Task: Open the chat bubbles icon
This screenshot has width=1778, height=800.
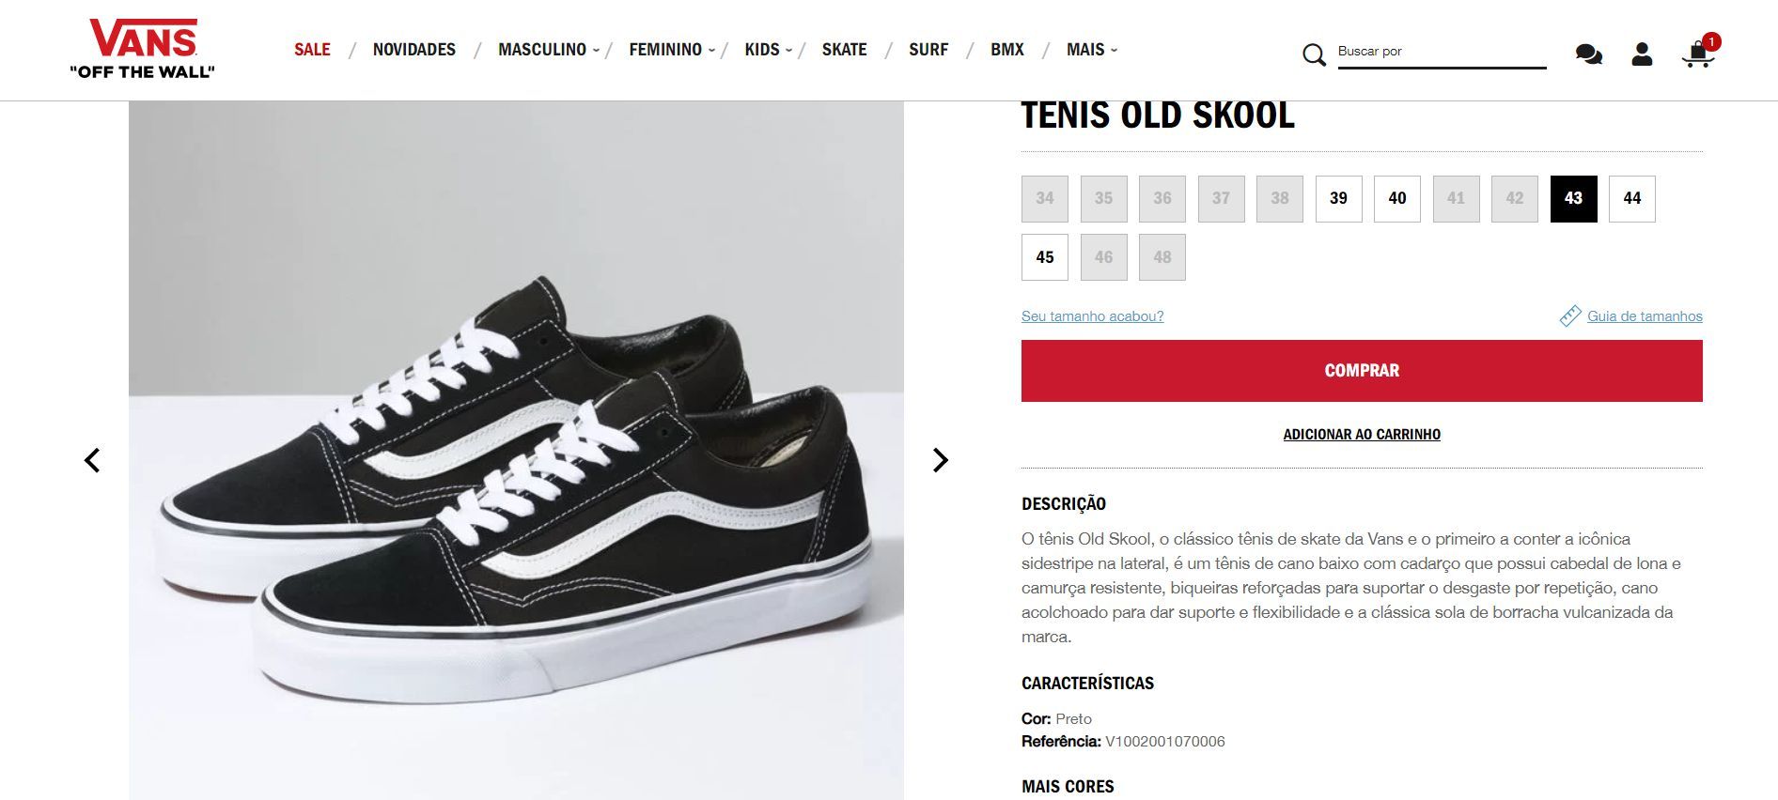Action: (x=1588, y=54)
